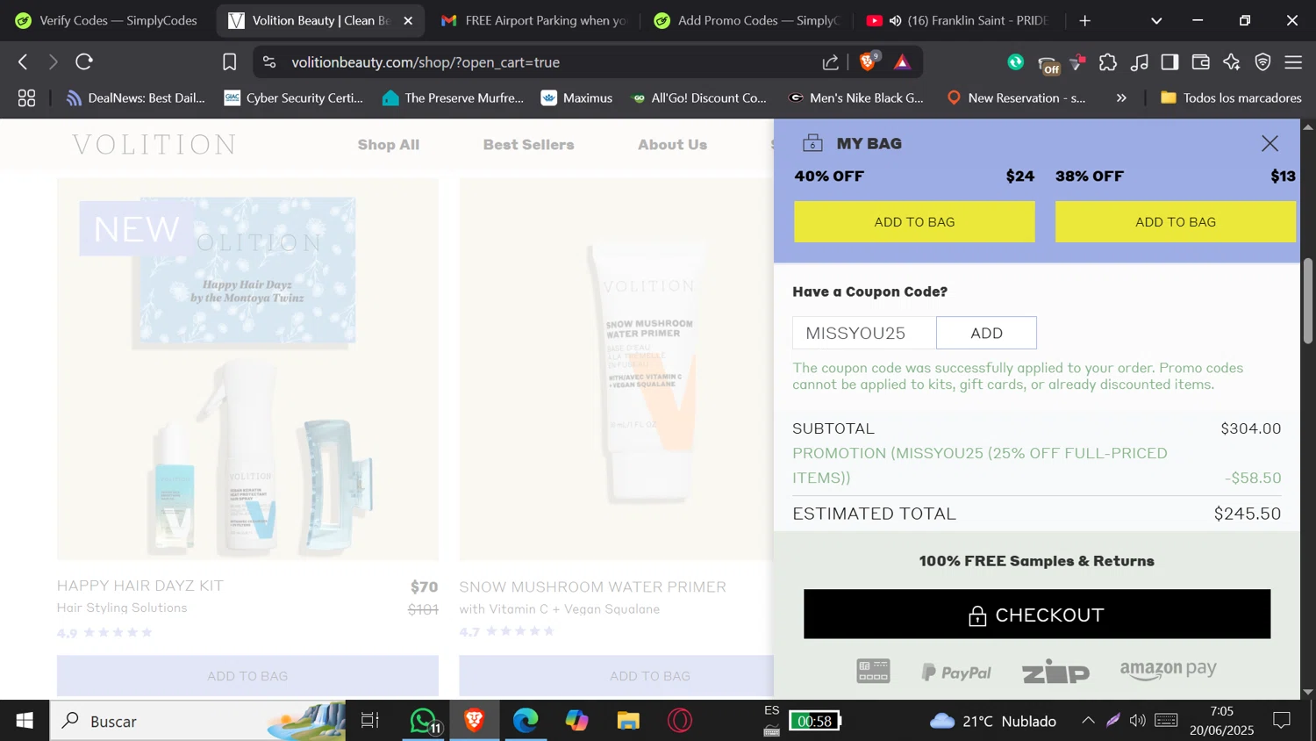Switch to Add Promo Codes tab

pyautogui.click(x=747, y=20)
